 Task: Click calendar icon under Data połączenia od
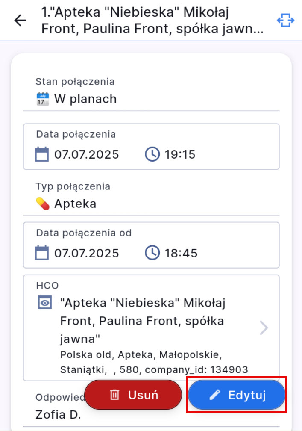(42, 253)
